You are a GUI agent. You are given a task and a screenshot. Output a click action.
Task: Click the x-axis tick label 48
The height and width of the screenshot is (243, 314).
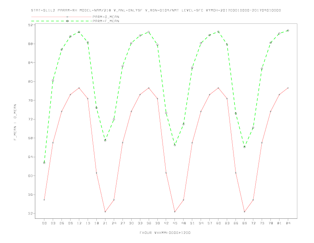[x=184, y=223]
